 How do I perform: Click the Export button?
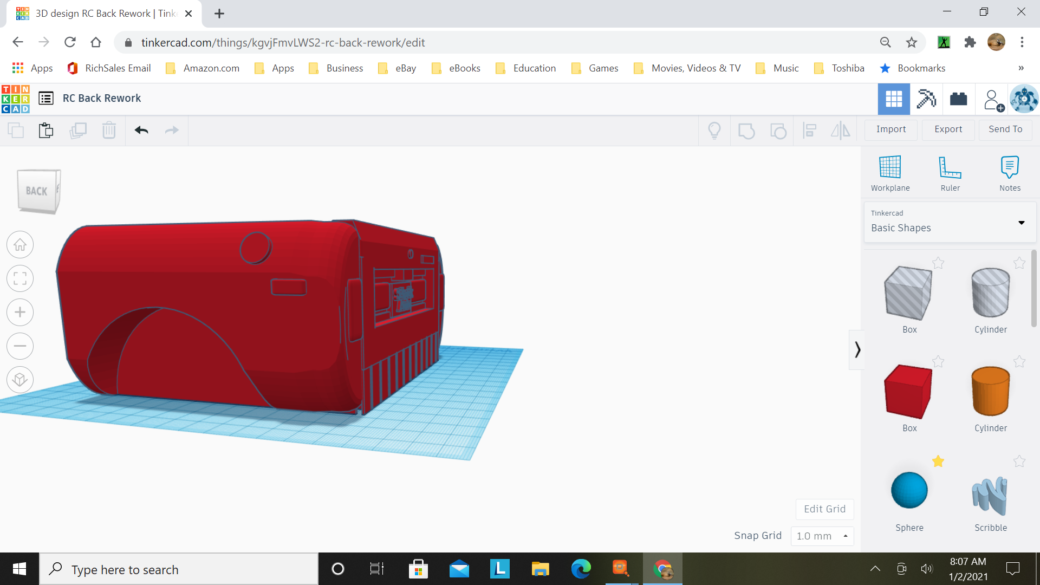coord(948,129)
